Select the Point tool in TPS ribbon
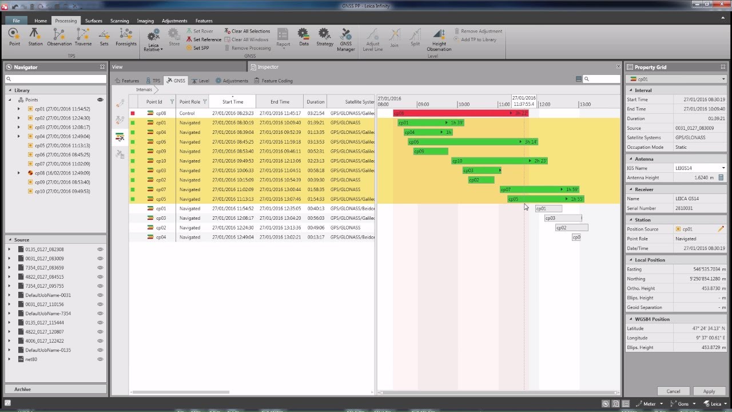 coord(14,37)
